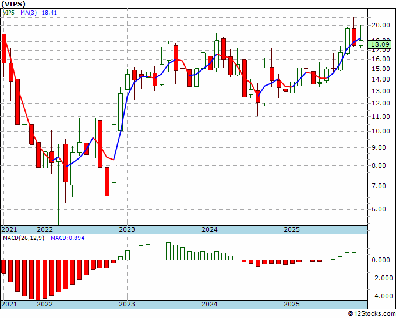Click the 11.00 price axis label

pos(381,116)
